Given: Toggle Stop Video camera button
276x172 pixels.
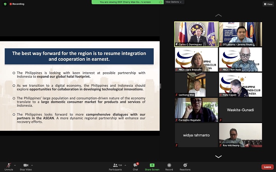Looking at the screenshot, I should [26, 167].
